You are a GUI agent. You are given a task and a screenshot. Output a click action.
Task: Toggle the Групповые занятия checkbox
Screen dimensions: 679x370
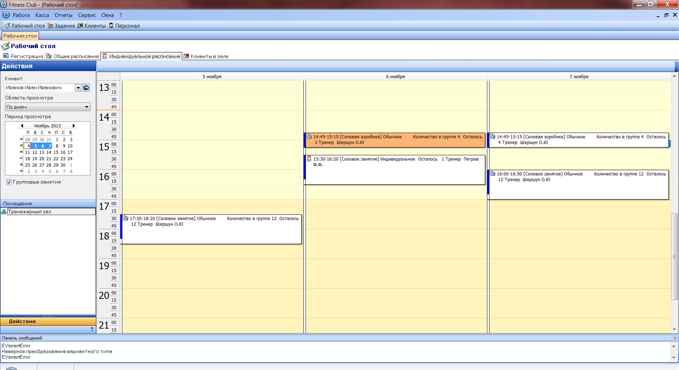(9, 182)
